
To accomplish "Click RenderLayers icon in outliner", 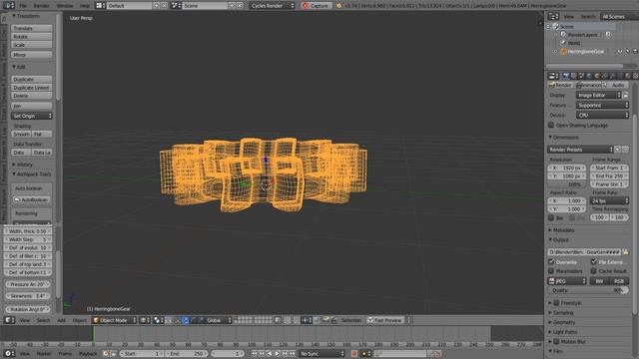I will coord(563,35).
